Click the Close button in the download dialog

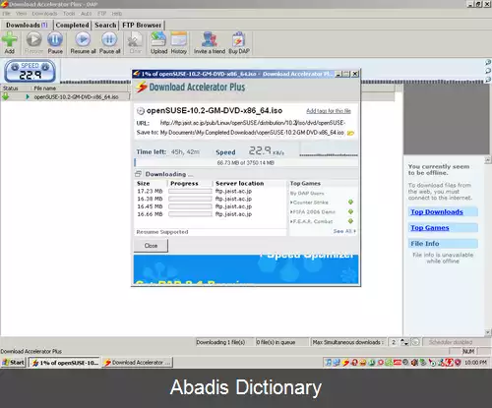pyautogui.click(x=151, y=246)
